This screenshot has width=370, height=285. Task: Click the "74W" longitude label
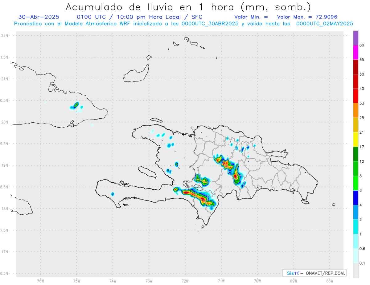pyautogui.click(x=113, y=281)
